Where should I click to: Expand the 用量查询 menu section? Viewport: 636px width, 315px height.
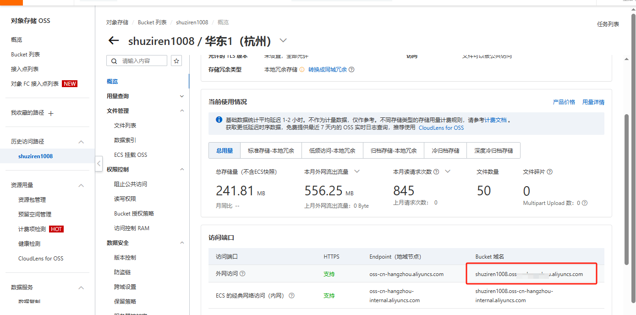(182, 96)
